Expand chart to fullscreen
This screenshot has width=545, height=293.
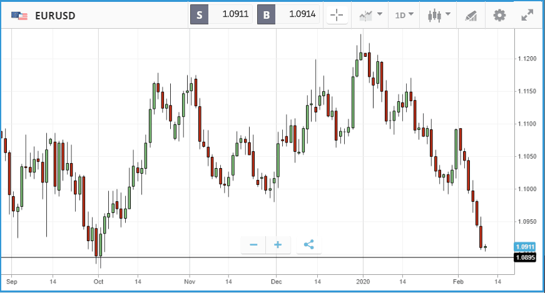tap(527, 15)
